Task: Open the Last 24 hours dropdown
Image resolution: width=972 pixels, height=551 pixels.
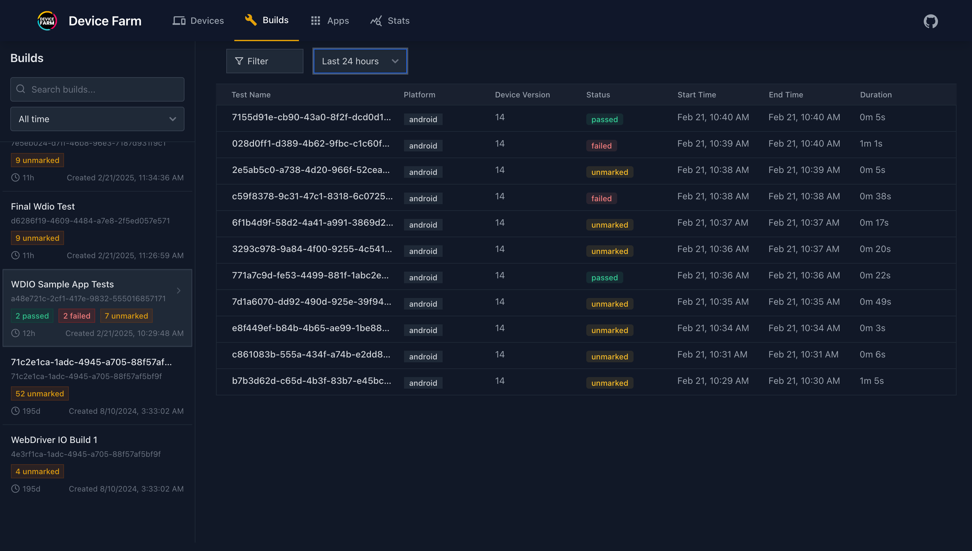Action: [360, 61]
